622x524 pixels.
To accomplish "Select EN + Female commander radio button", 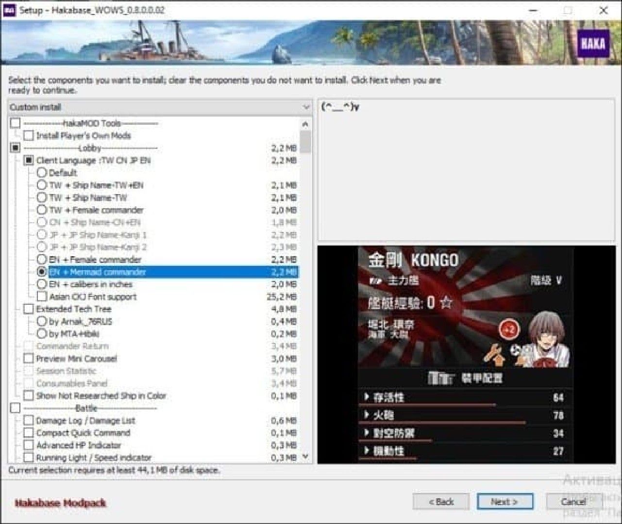I will 42,260.
